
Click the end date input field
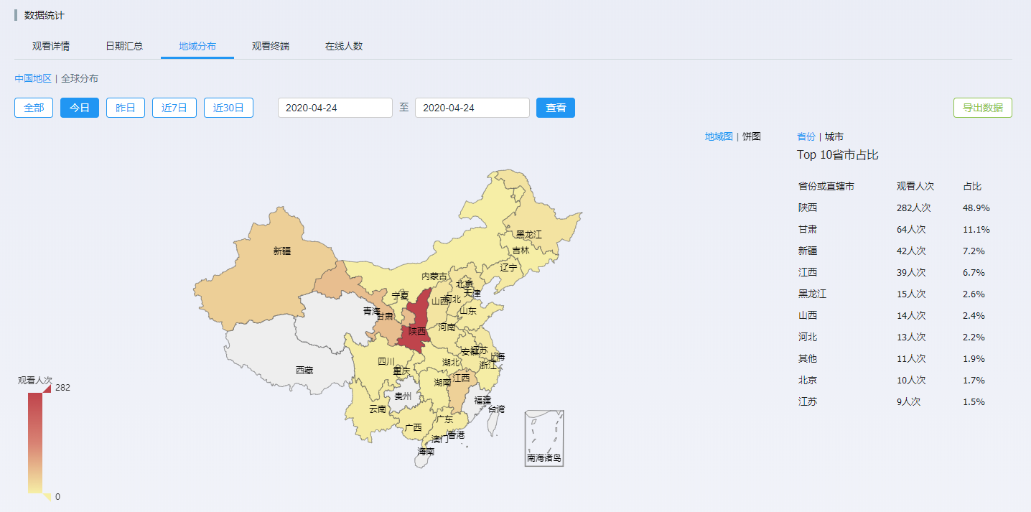pyautogui.click(x=472, y=108)
